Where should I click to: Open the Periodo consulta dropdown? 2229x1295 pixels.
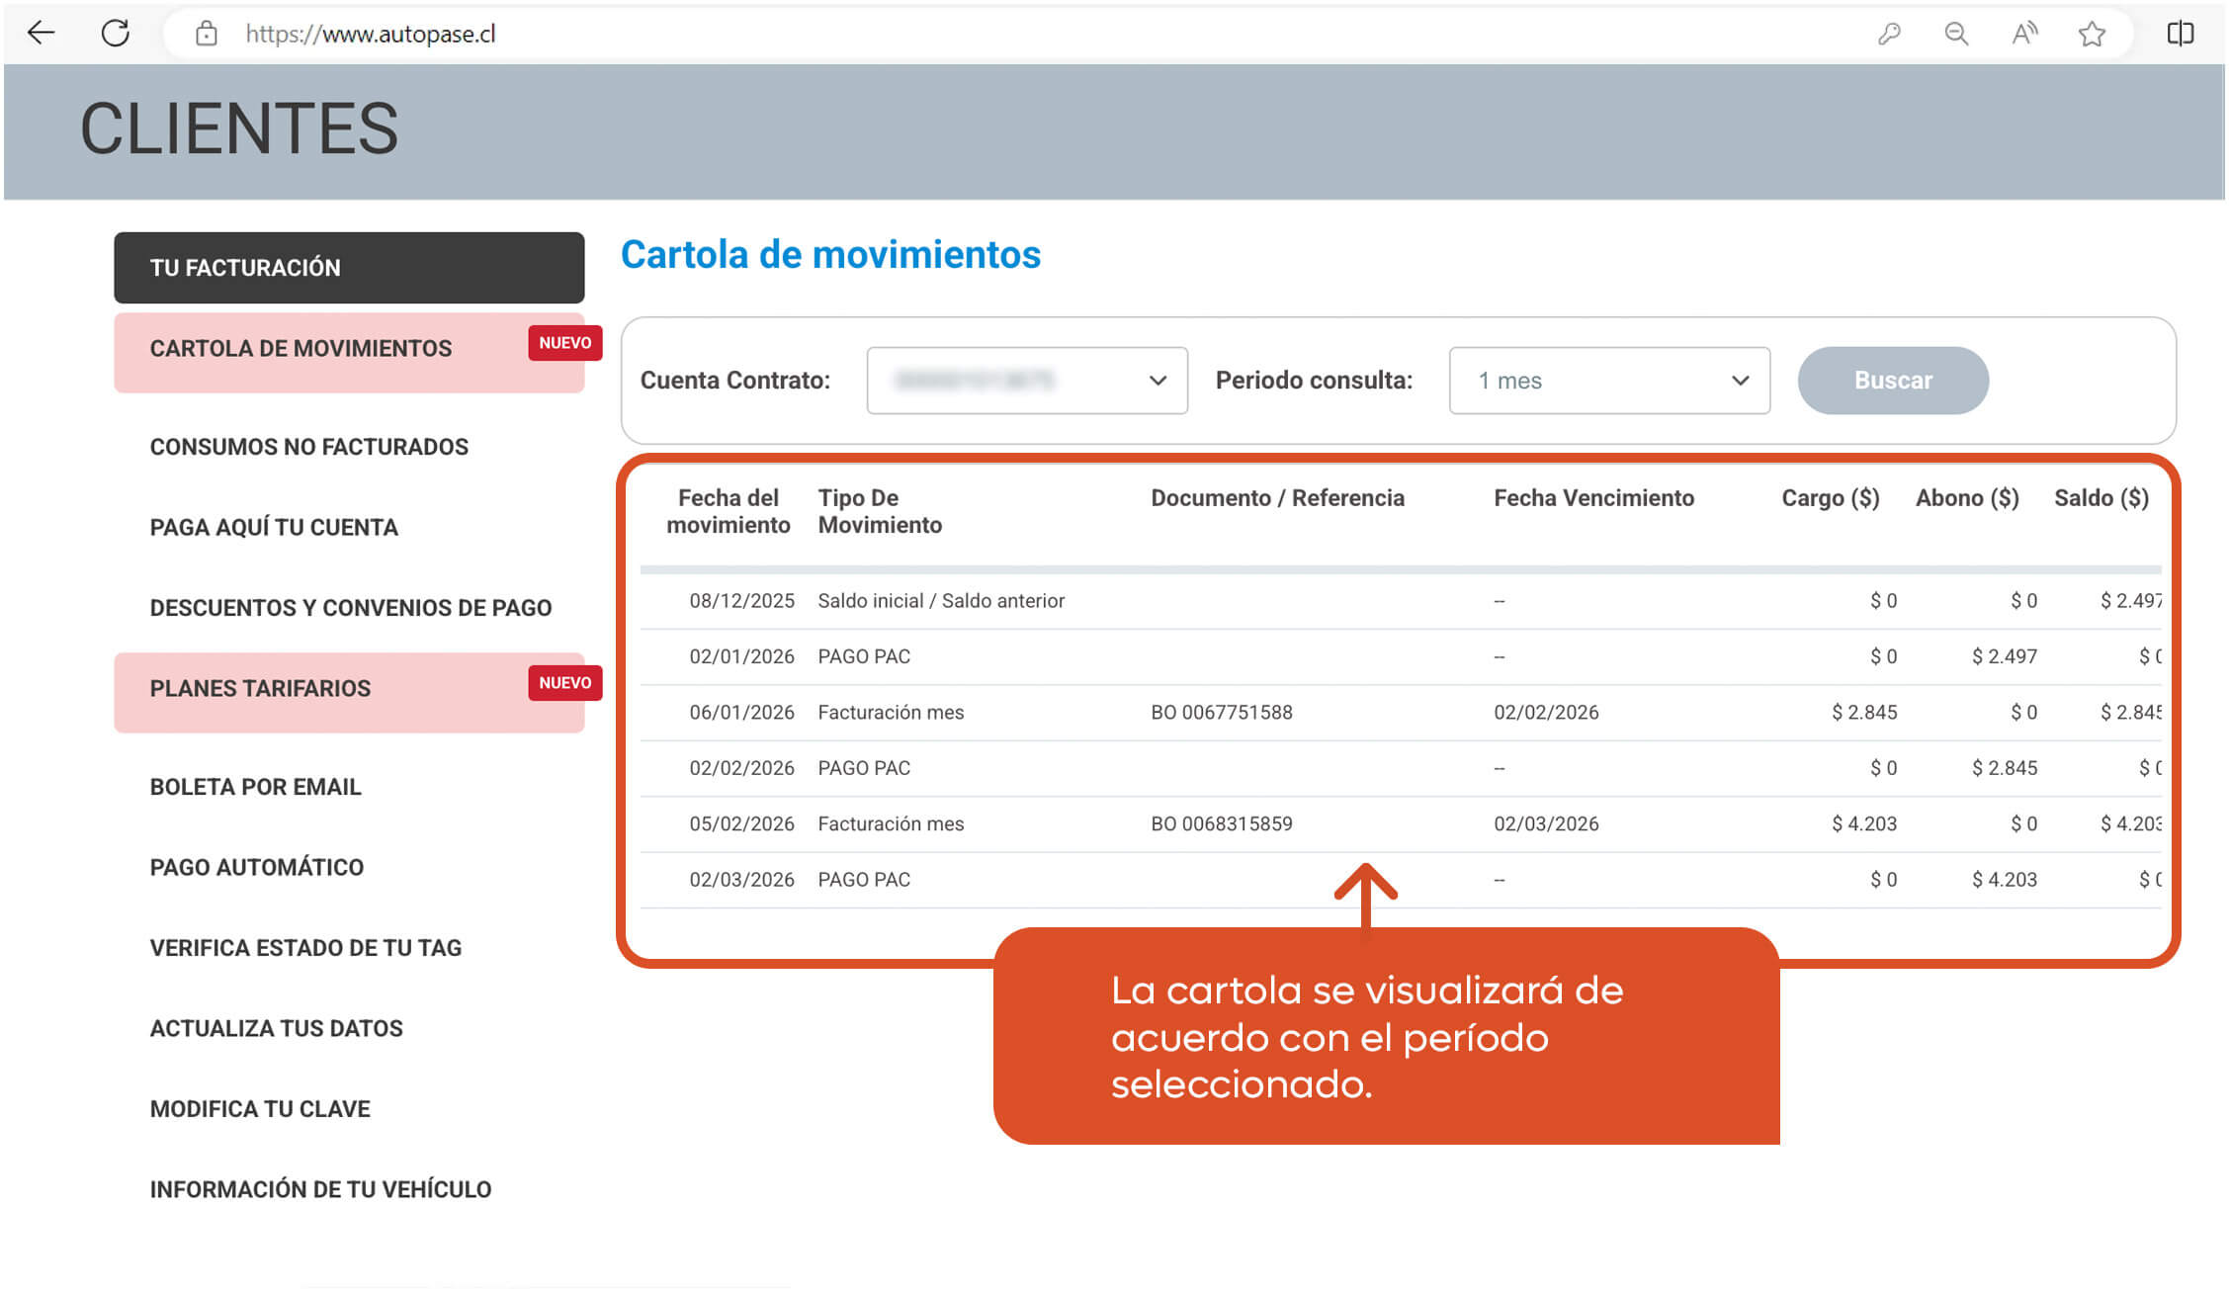(x=1609, y=381)
